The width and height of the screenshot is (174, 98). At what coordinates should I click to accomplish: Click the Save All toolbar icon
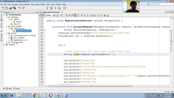tap(14, 8)
